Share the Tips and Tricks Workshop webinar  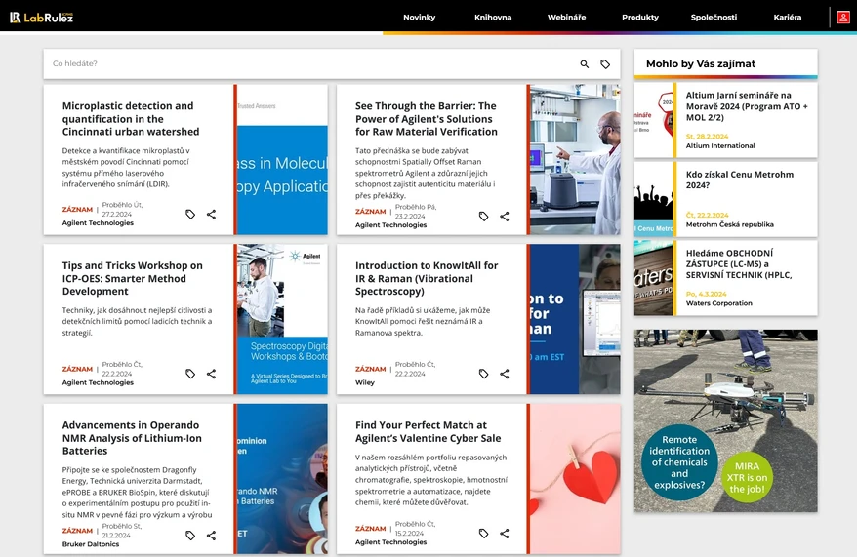[x=212, y=374]
